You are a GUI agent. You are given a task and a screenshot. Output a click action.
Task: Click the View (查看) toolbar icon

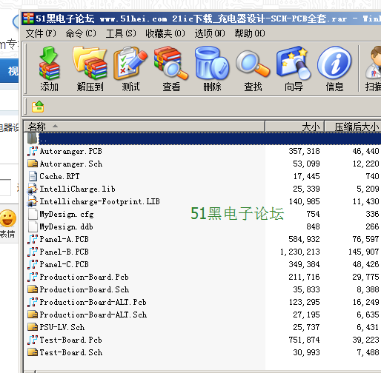pyautogui.click(x=171, y=63)
